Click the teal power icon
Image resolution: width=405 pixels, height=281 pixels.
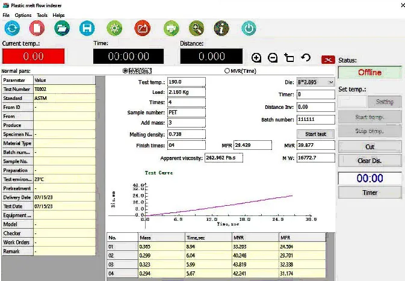[249, 28]
